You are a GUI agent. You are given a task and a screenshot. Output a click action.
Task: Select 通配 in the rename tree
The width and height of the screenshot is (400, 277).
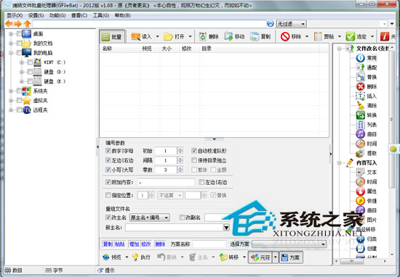pyautogui.click(x=366, y=67)
